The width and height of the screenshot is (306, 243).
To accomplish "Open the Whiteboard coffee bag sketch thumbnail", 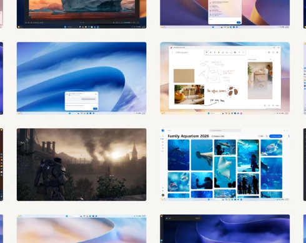I will [x=225, y=78].
